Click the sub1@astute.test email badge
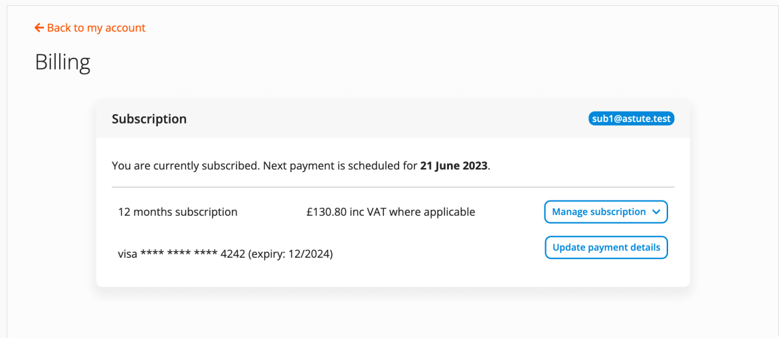Screen dimensions: 779x338 coord(631,119)
